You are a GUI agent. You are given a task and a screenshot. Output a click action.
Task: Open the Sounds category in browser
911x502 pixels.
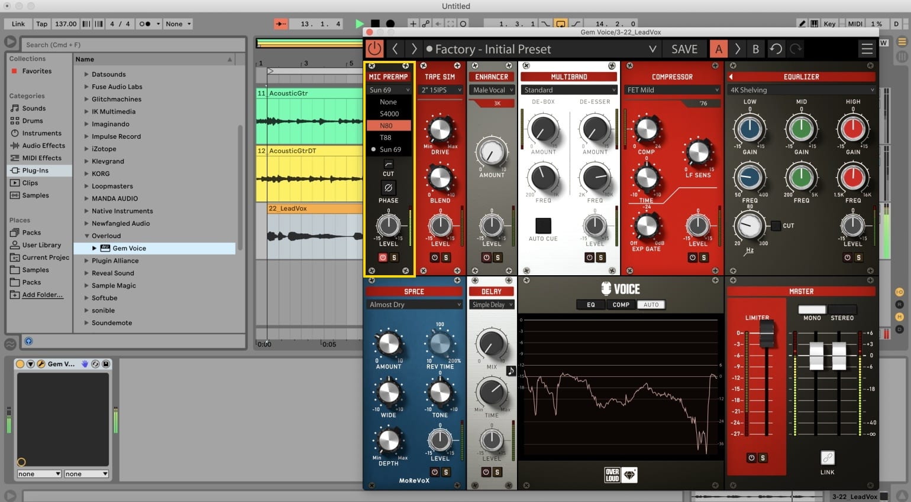coord(34,108)
